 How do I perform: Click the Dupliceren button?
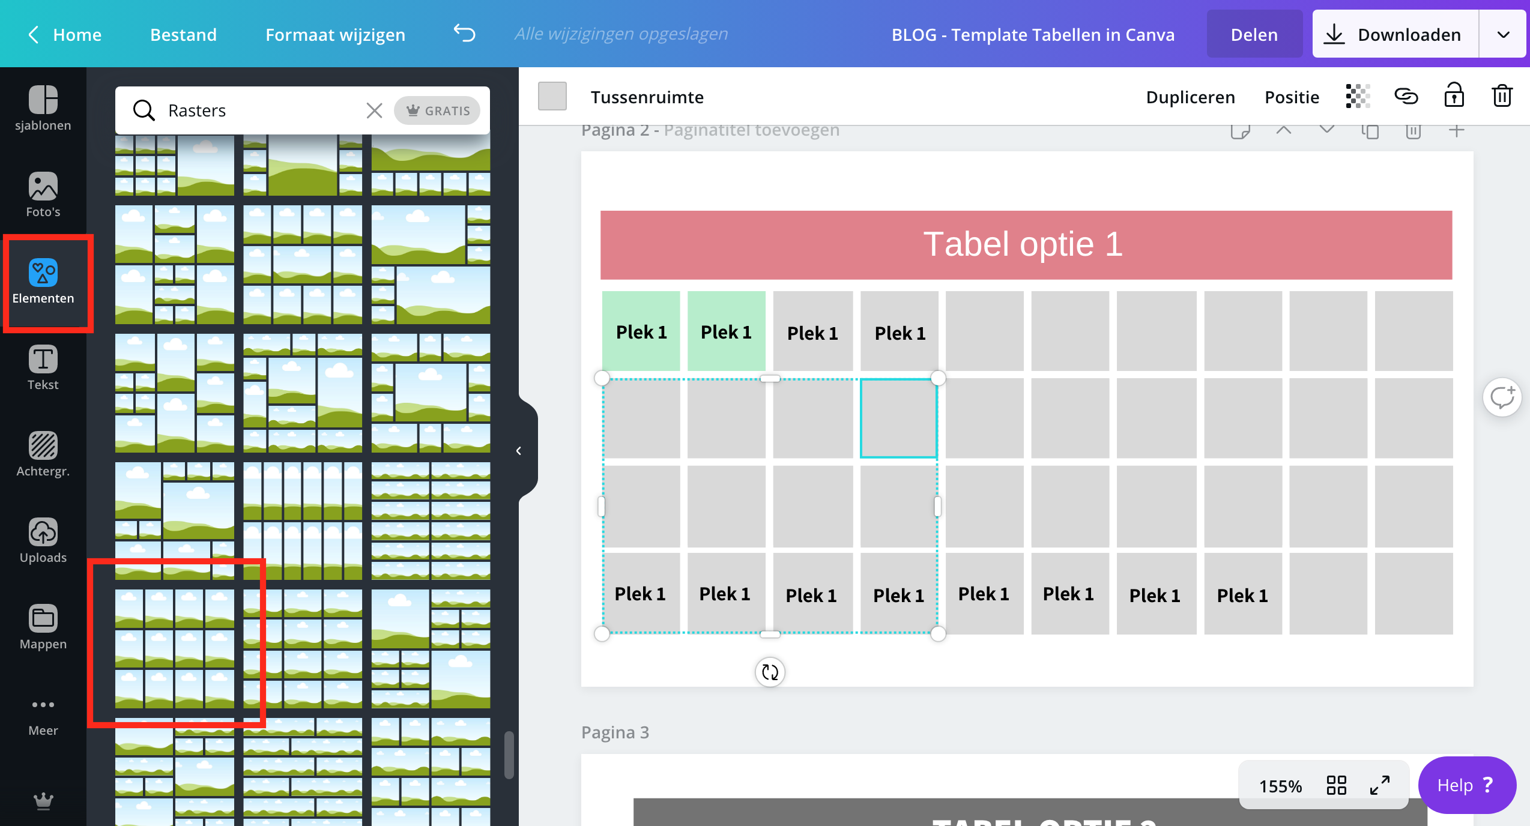1190,97
